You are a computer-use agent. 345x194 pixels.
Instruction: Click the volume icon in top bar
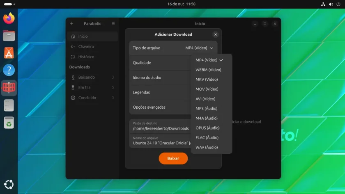pyautogui.click(x=331, y=4)
